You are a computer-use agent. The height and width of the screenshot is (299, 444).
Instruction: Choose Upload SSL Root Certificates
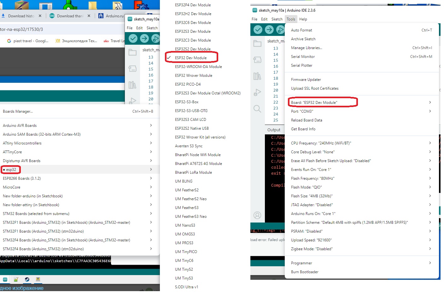[362, 88]
